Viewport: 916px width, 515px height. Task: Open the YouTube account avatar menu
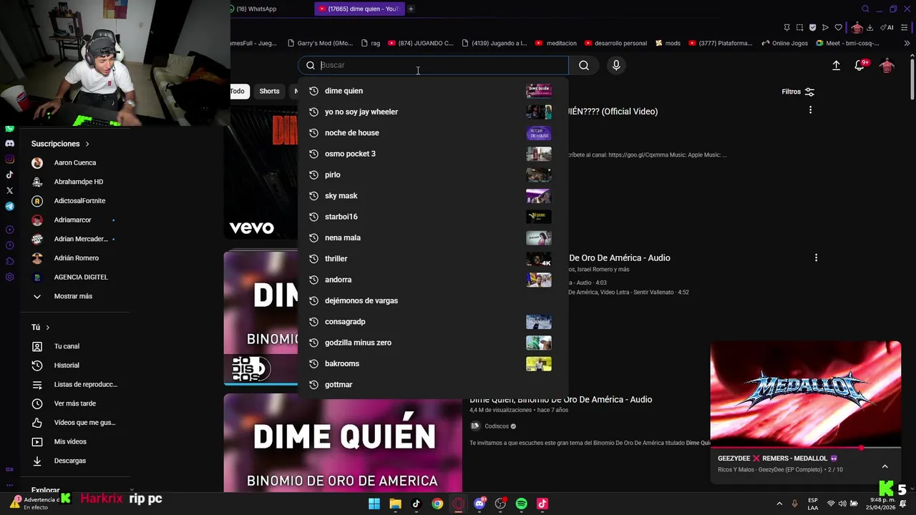[x=887, y=65]
